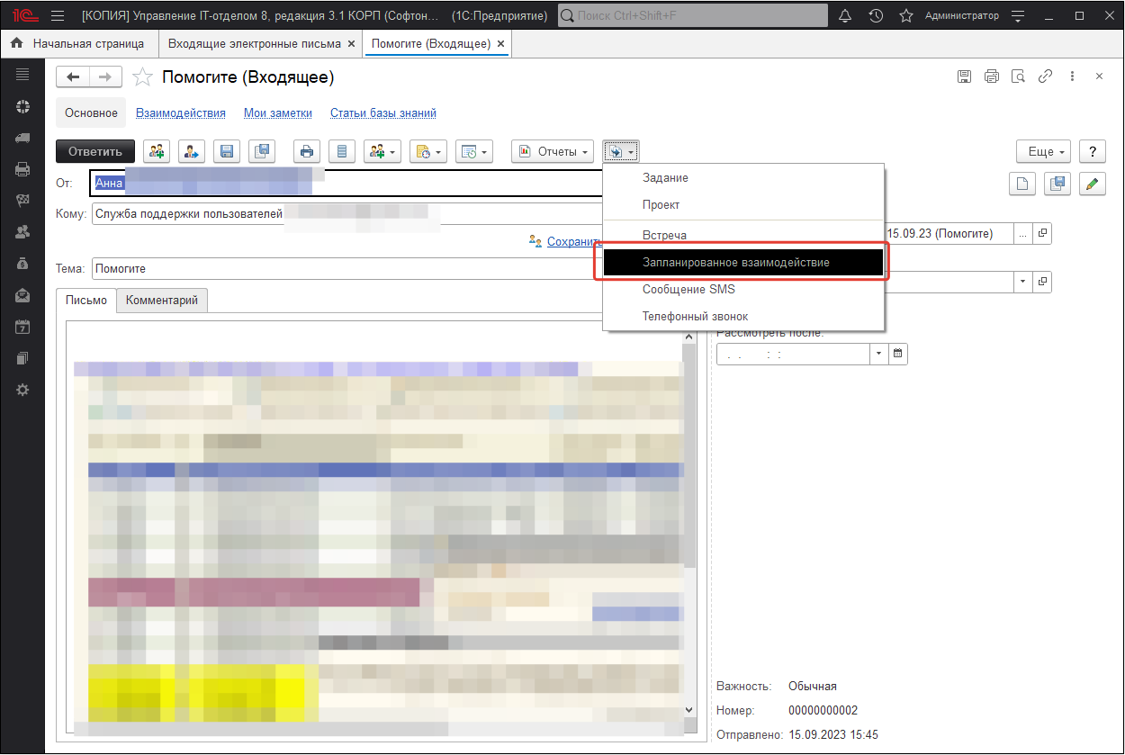Expand the Отчеты dropdown
This screenshot has height=755, width=1125.
click(x=553, y=152)
